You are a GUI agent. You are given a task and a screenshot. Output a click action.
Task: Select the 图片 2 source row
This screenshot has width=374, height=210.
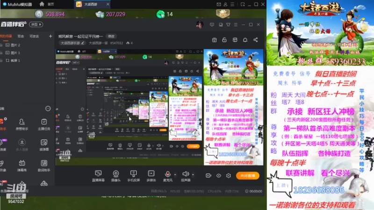27,45
